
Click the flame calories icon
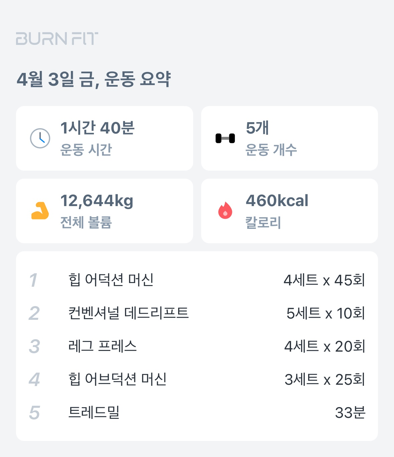click(225, 211)
